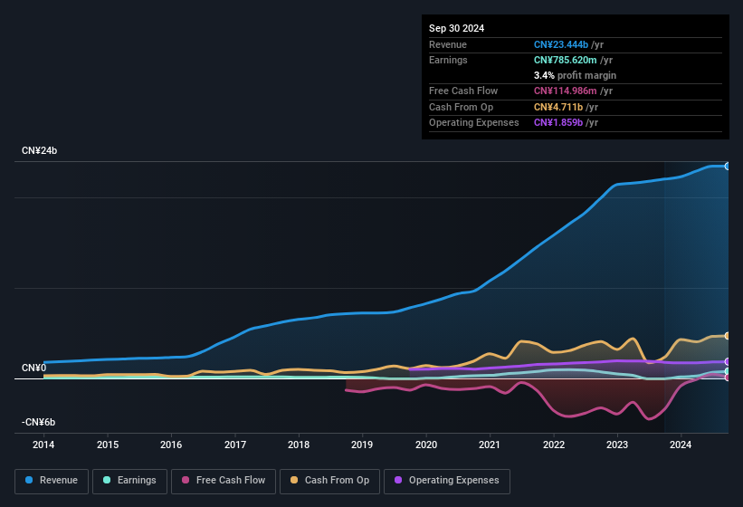743x507 pixels.
Task: Click the blue Revenue line endpoint marker
Action: pyautogui.click(x=728, y=166)
